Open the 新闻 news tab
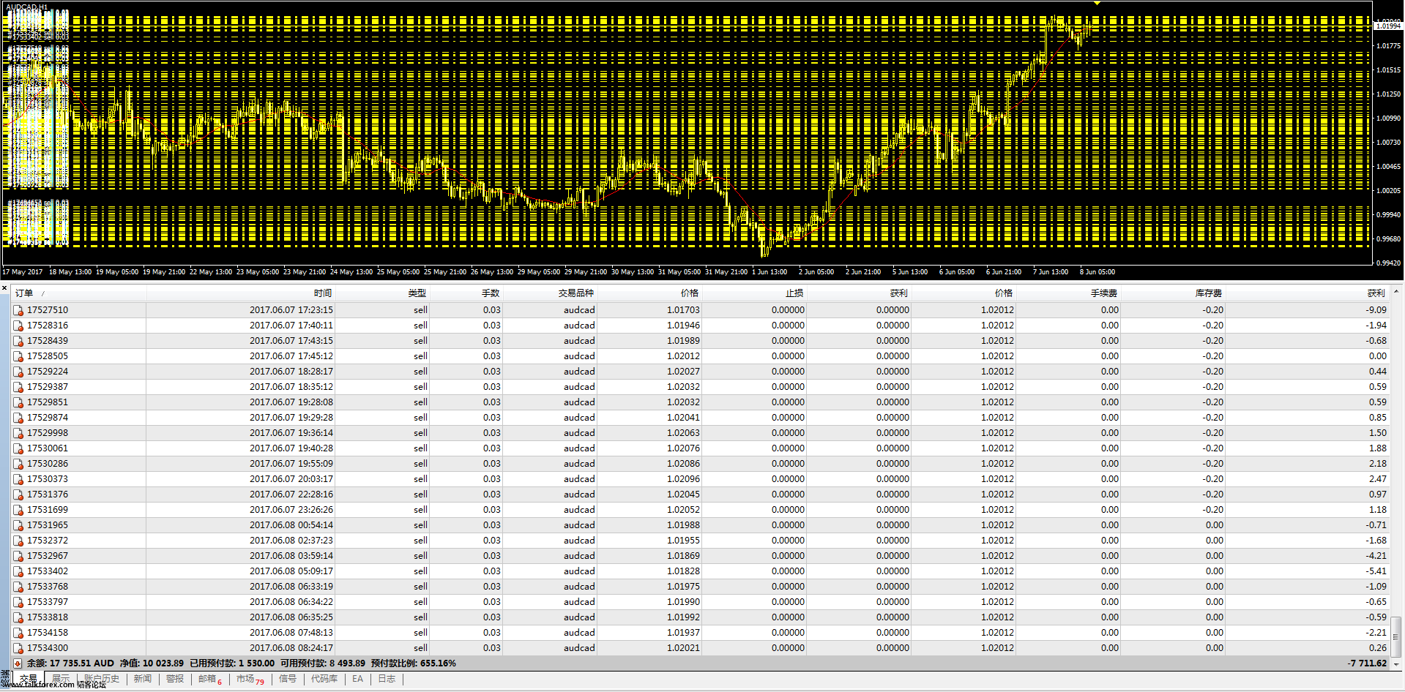 click(x=143, y=679)
